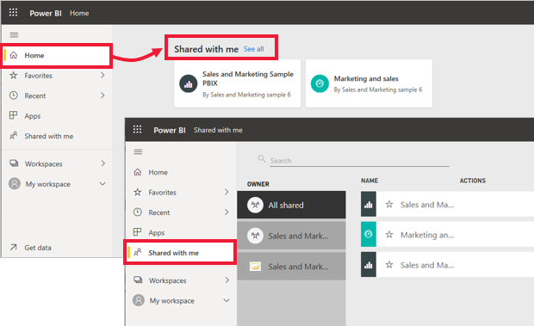
Task: Open Sales and Marketing Sample PBIX card
Action: pyautogui.click(x=238, y=83)
